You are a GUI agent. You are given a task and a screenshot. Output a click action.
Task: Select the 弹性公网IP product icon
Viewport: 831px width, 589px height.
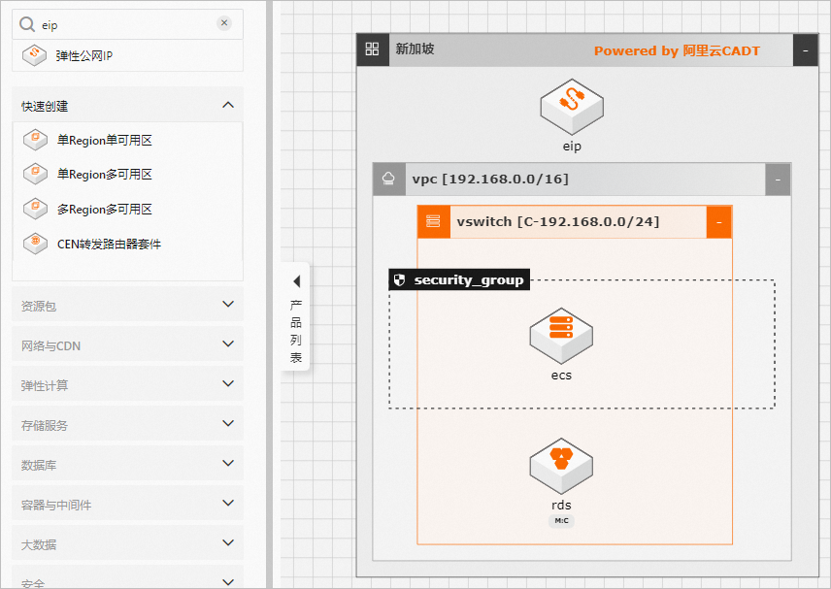tap(34, 55)
